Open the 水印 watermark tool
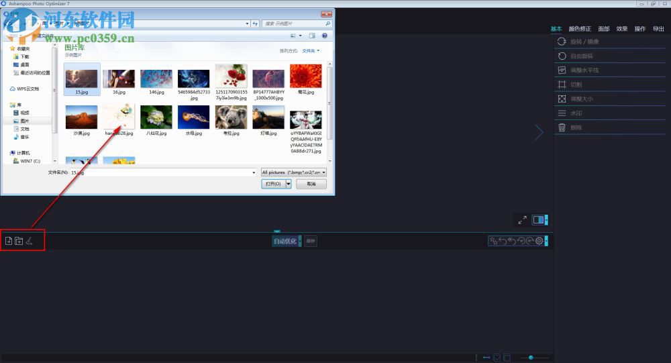This screenshot has width=671, height=363. [x=609, y=113]
